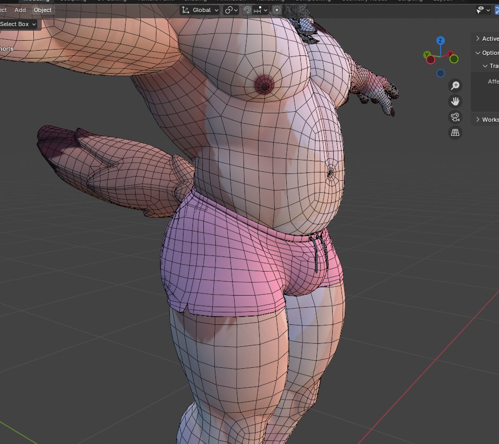Screen dimensions: 499x444
Task: Toggle proportional editing circle icon
Action: click(276, 10)
